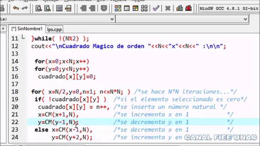Click line number 11 in the gutter
The height and width of the screenshot is (146, 260).
pyautogui.click(x=15, y=39)
